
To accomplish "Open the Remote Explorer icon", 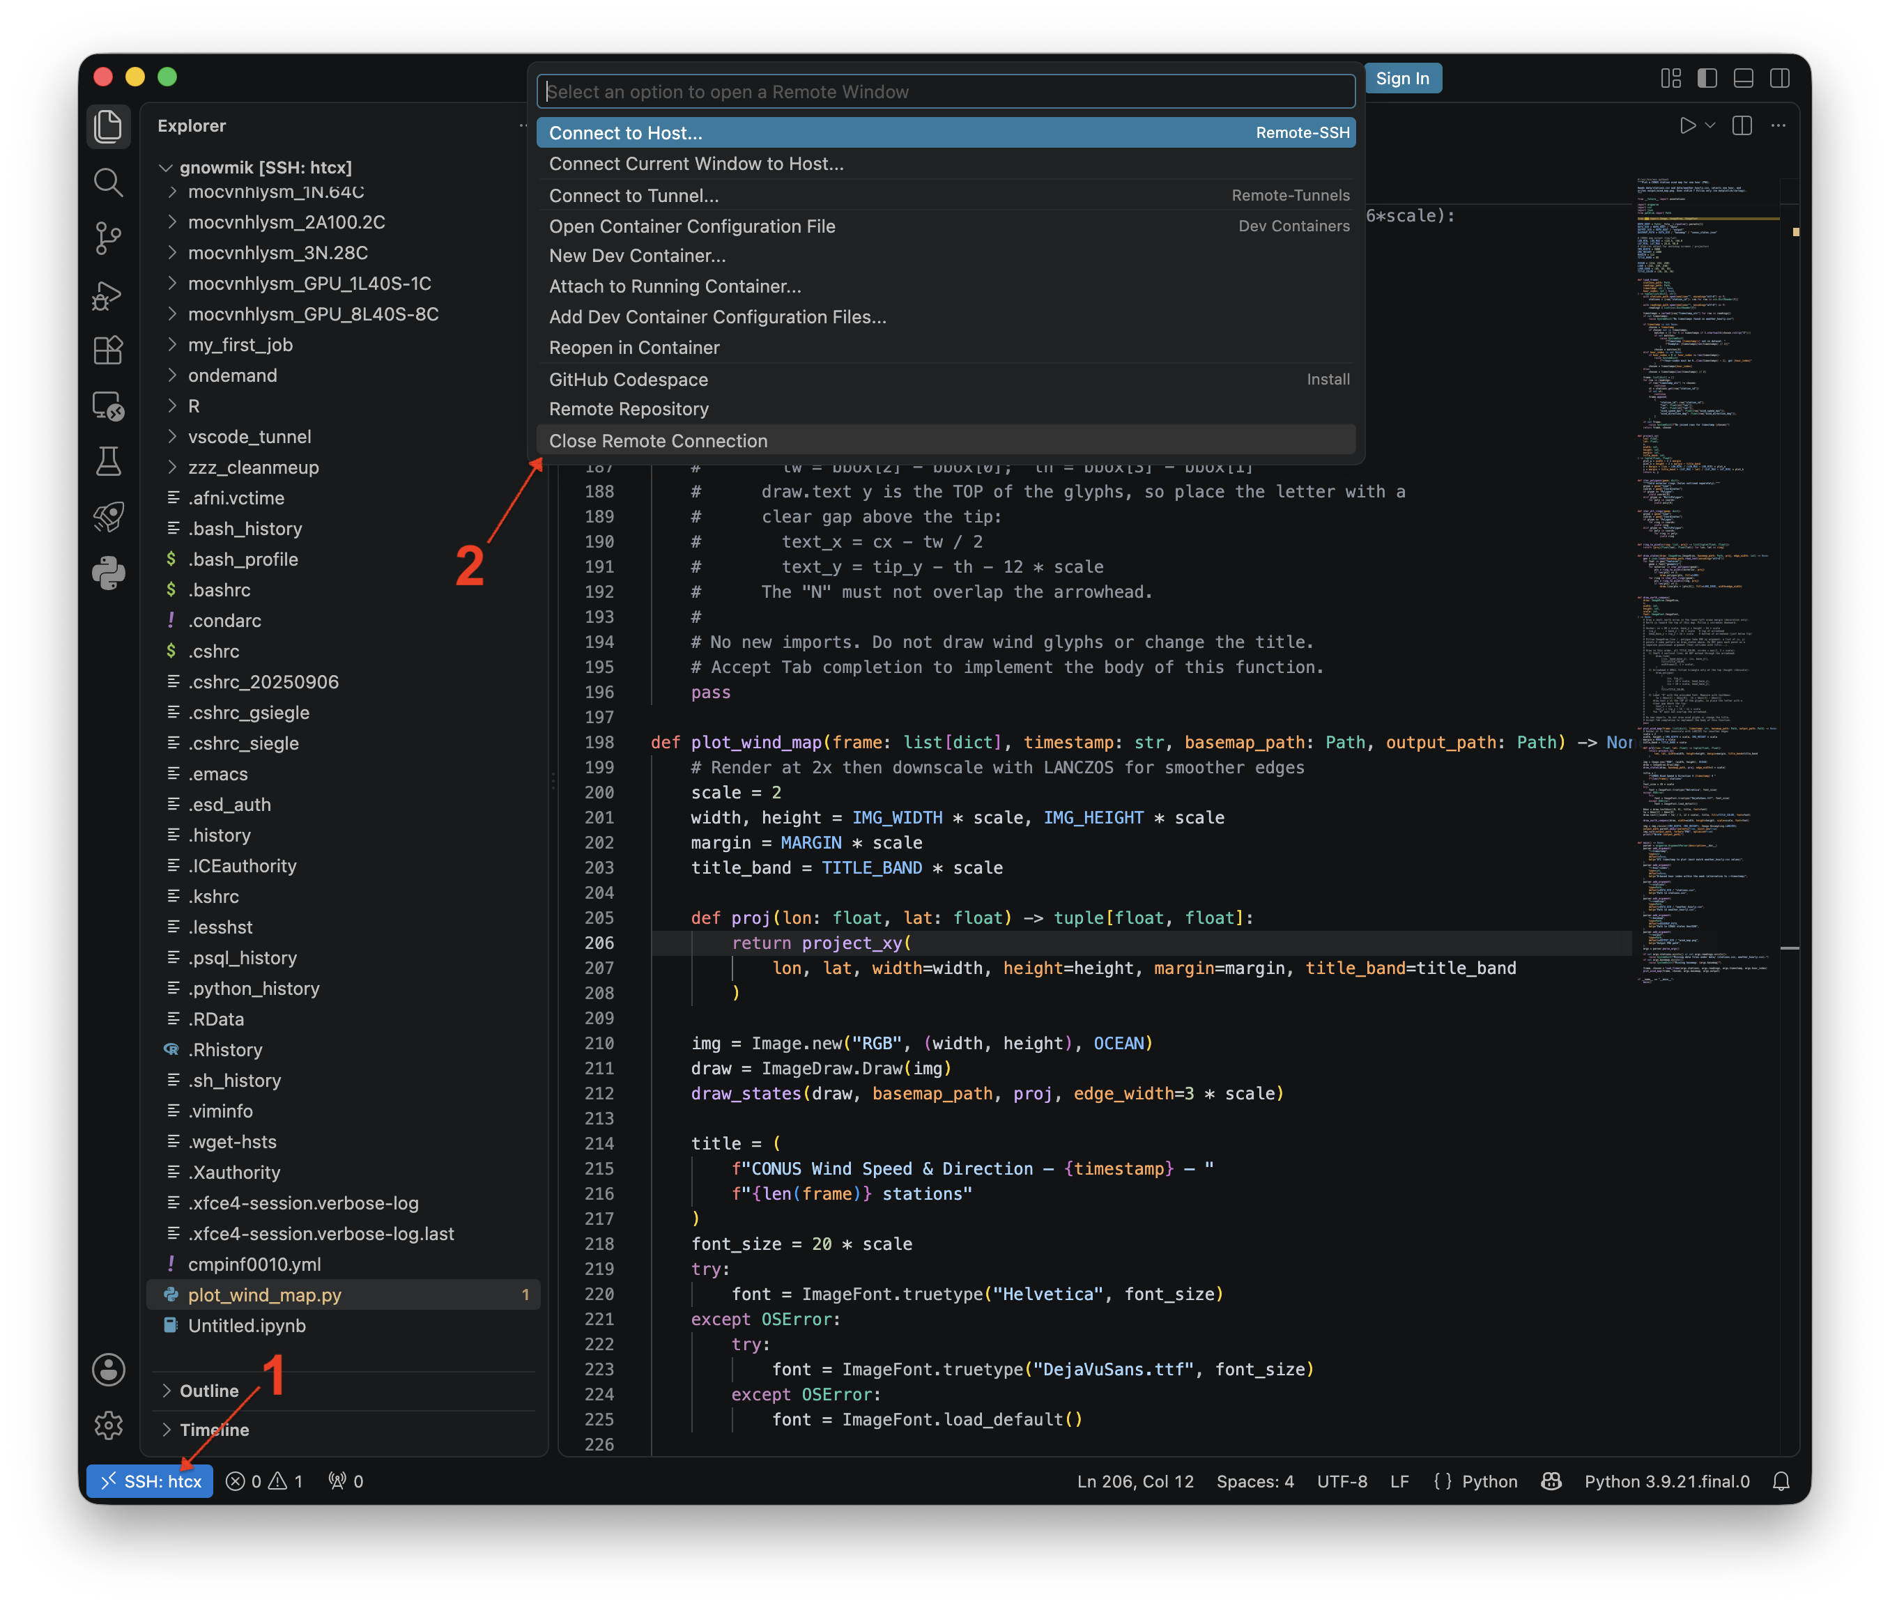I will pos(107,405).
